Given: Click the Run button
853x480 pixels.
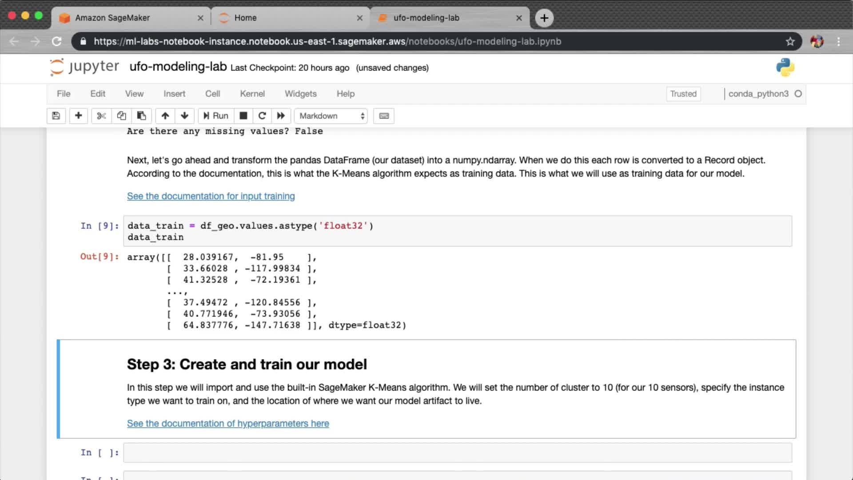Looking at the screenshot, I should tap(216, 116).
